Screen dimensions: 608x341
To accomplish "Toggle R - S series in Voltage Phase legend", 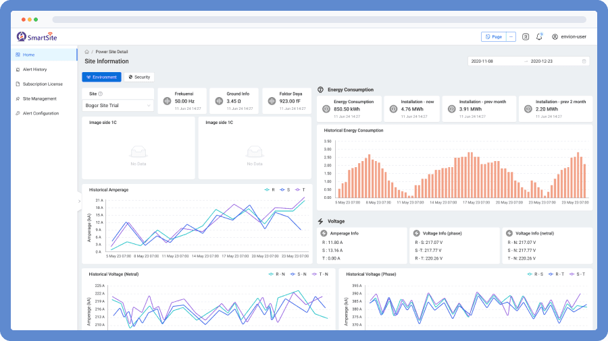I will tap(535, 274).
